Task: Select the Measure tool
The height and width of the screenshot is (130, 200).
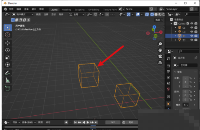Action: (8, 80)
